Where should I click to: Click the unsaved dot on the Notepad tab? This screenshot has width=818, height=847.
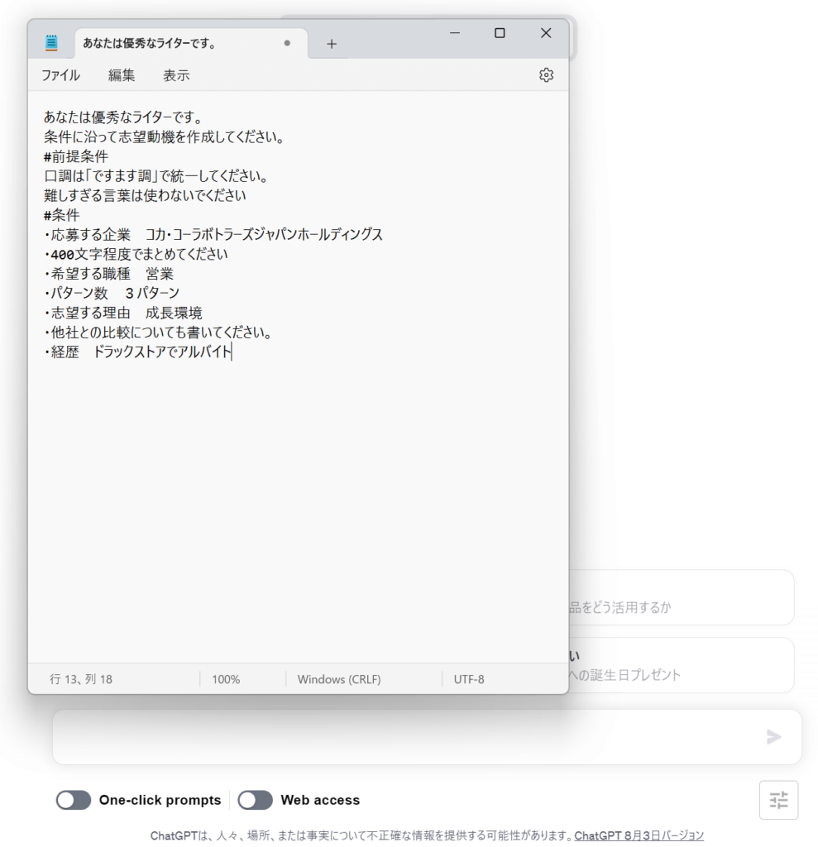click(287, 43)
